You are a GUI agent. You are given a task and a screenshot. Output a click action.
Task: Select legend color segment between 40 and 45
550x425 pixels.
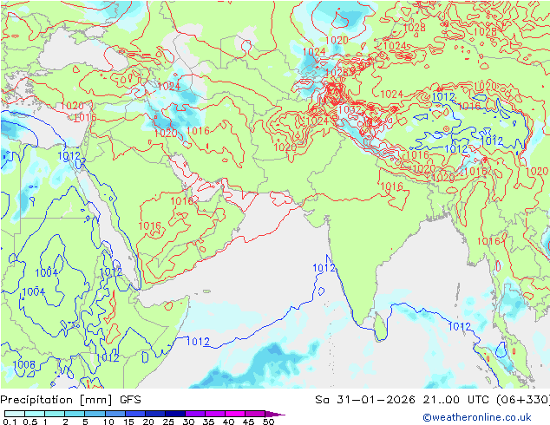(235, 414)
